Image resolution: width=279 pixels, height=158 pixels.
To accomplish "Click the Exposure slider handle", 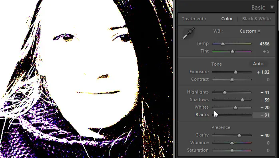I will tap(235, 72).
